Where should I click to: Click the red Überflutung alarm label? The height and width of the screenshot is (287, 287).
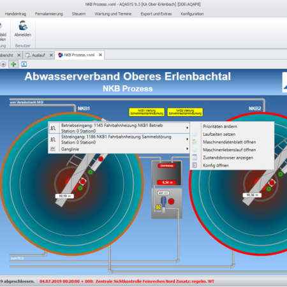(166, 166)
